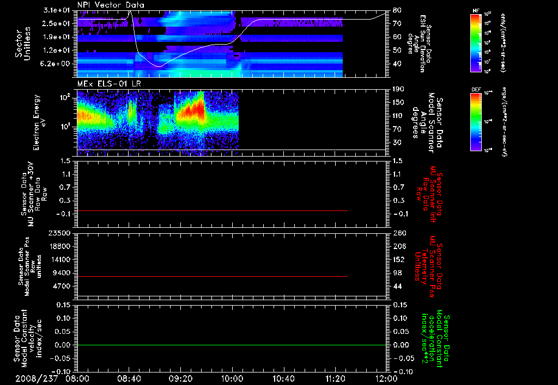Image resolution: width=558 pixels, height=385 pixels.
Task: Click the red "MU Scanner Pos Telemetry Unitless" label
Action: pos(429,266)
